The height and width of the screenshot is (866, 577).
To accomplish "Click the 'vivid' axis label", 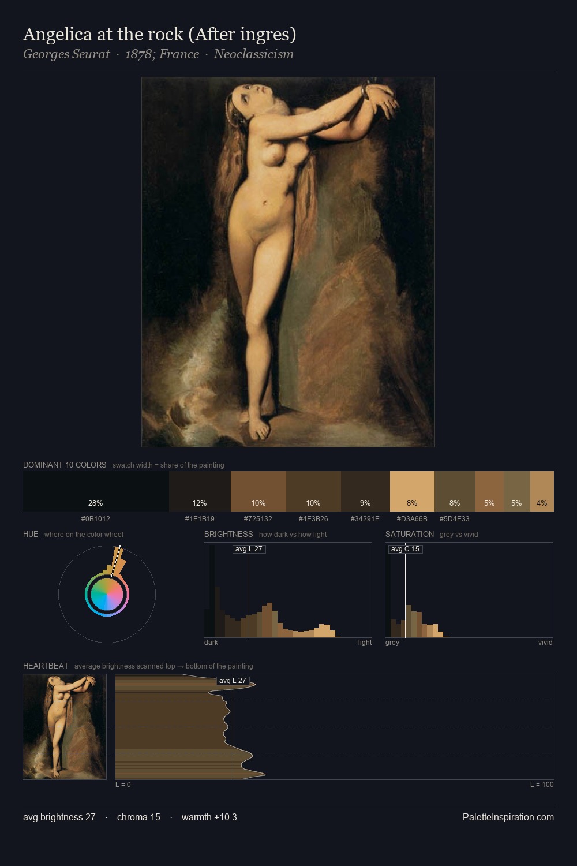I will [545, 643].
